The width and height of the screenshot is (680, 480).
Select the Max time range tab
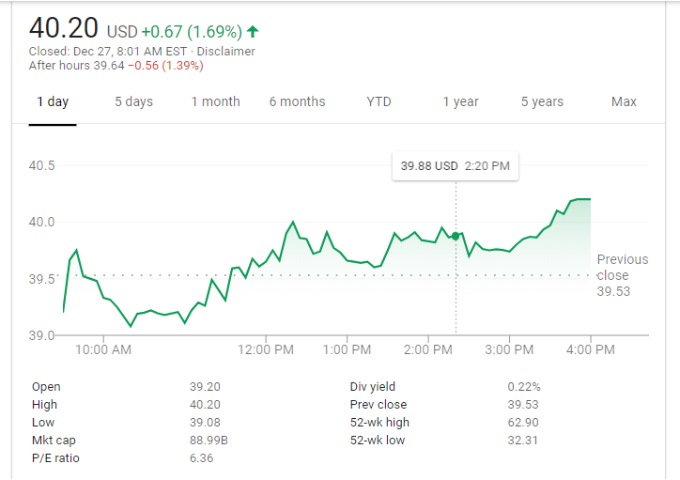(624, 101)
